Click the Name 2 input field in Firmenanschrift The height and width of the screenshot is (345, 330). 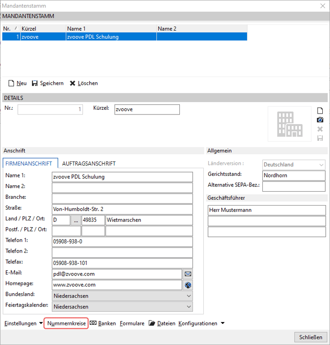point(122,188)
